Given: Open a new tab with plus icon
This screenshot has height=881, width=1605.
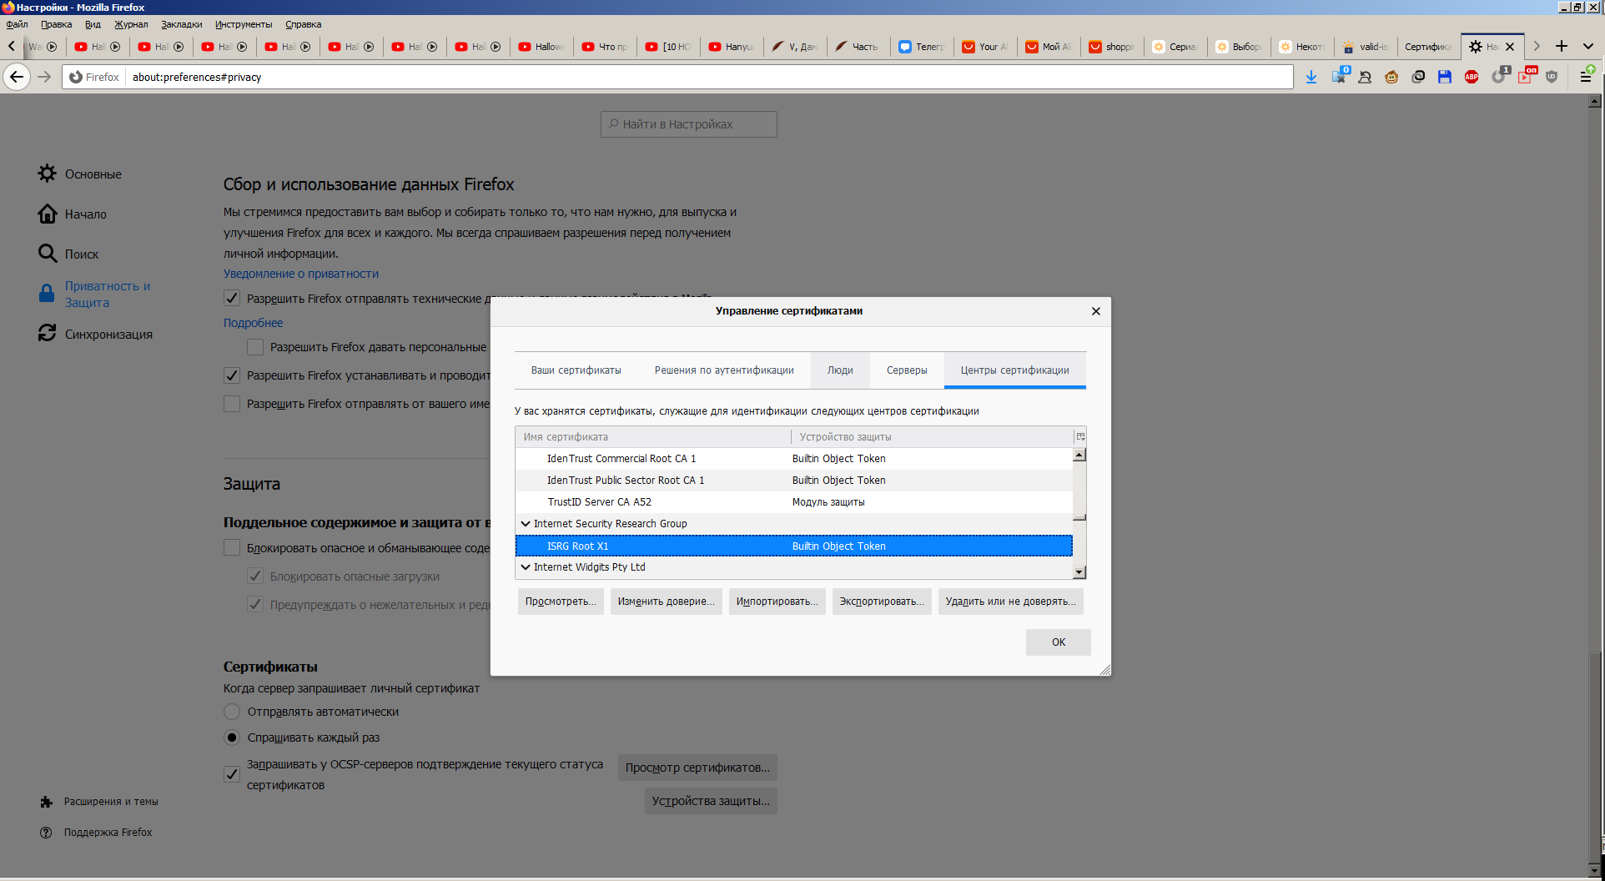Looking at the screenshot, I should pos(1562,46).
